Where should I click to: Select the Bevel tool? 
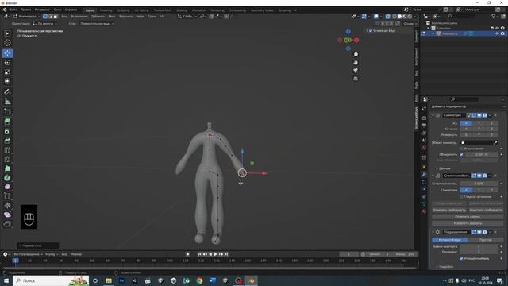coord(7,141)
